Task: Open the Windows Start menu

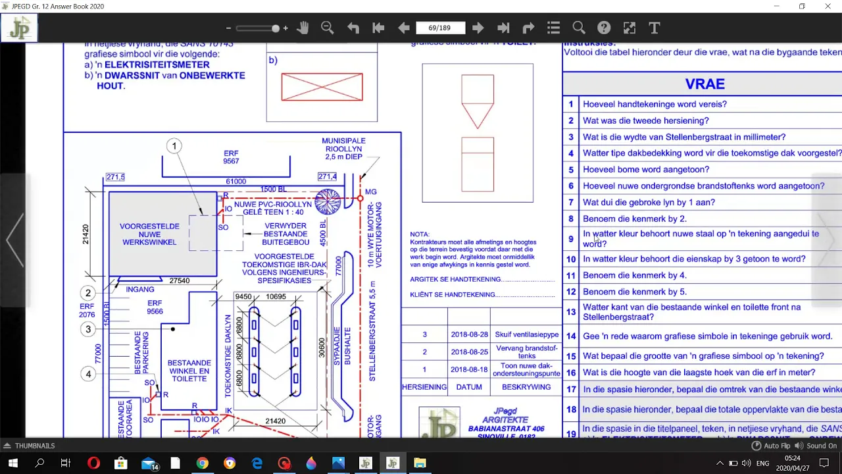Action: point(12,463)
